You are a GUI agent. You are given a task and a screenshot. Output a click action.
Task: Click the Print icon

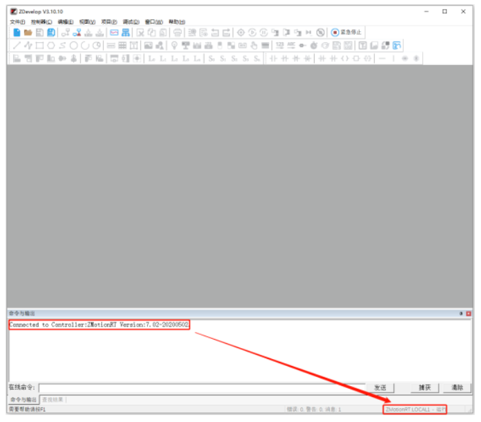(177, 32)
